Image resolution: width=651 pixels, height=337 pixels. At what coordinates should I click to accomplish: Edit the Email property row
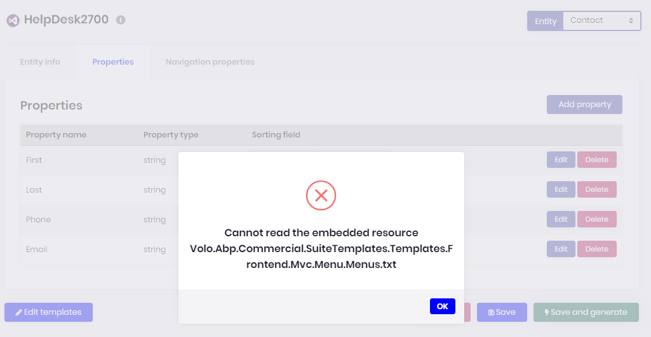pyautogui.click(x=561, y=249)
